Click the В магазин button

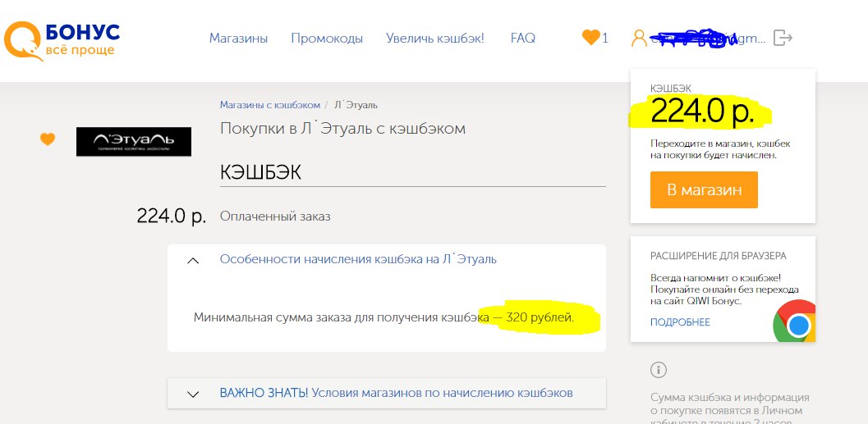pyautogui.click(x=704, y=189)
